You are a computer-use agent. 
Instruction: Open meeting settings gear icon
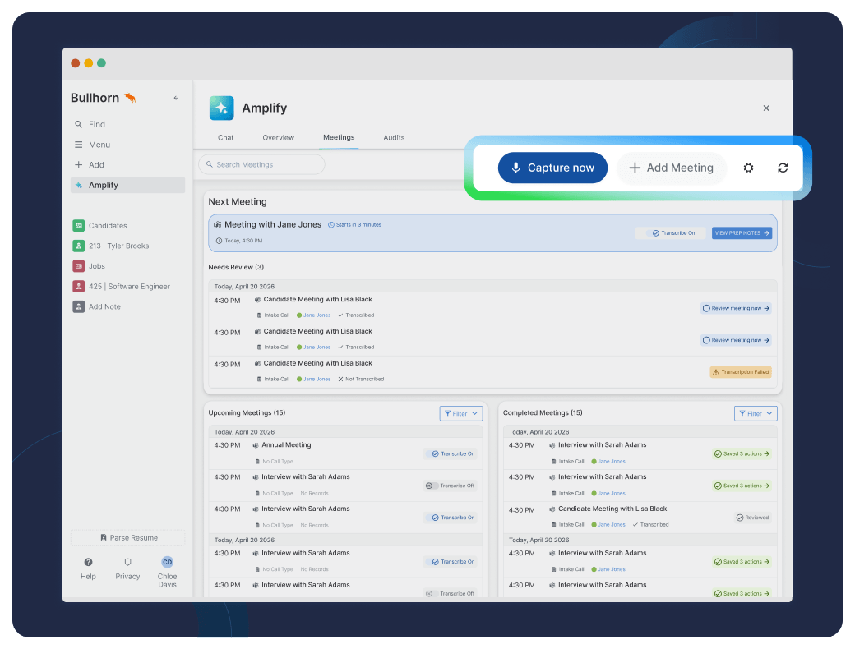[x=749, y=168]
